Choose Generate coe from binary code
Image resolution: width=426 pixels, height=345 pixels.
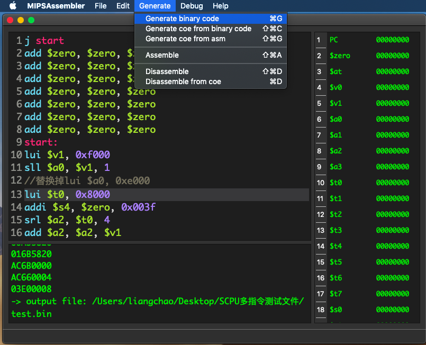click(211, 29)
